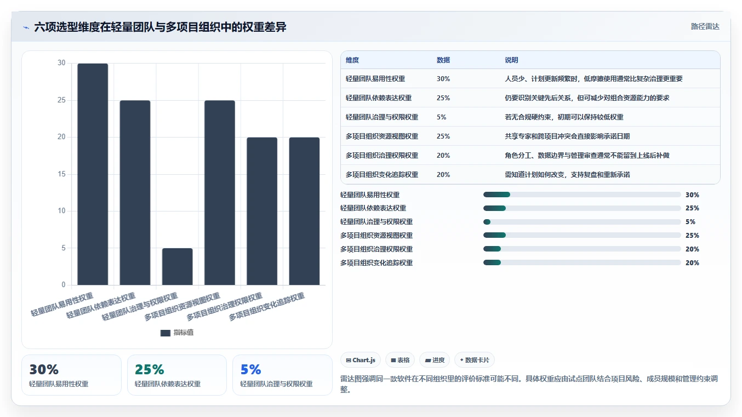This screenshot has width=742, height=417.
Task: Click the description 共享专家和跨项目冲突会直接影响承诺日期
Action: click(x=567, y=136)
